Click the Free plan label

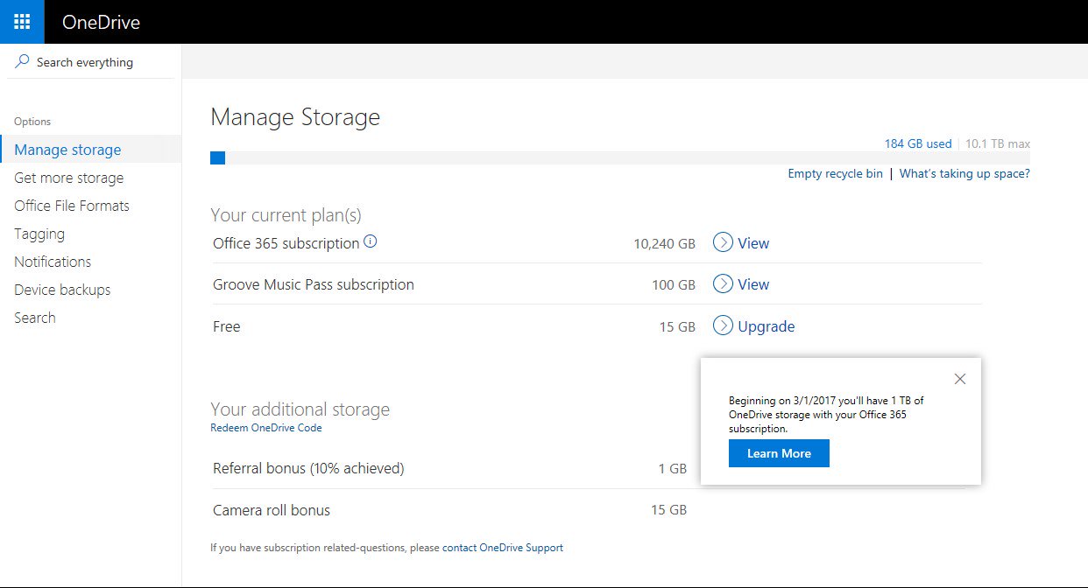pyautogui.click(x=226, y=326)
